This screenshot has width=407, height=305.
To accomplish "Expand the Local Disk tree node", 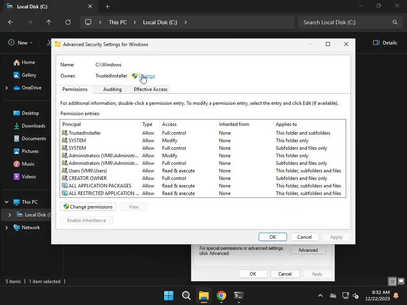I will coord(10,215).
